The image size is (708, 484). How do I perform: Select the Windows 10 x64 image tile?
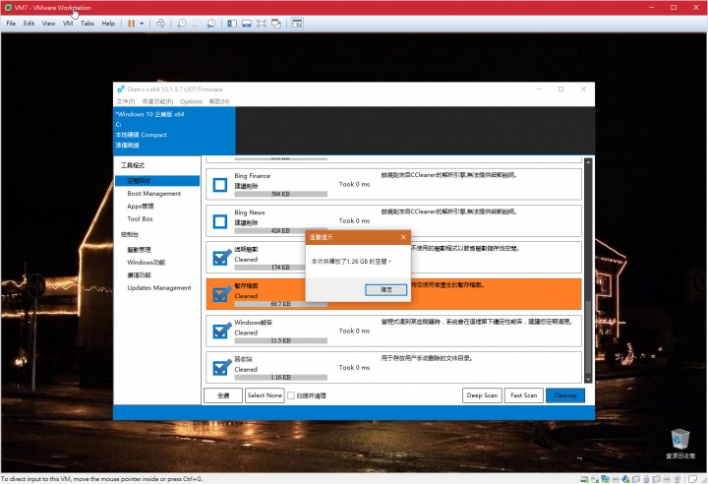(174, 130)
